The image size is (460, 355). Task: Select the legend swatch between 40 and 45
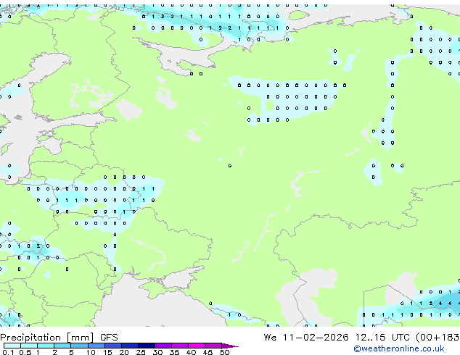[197, 346]
